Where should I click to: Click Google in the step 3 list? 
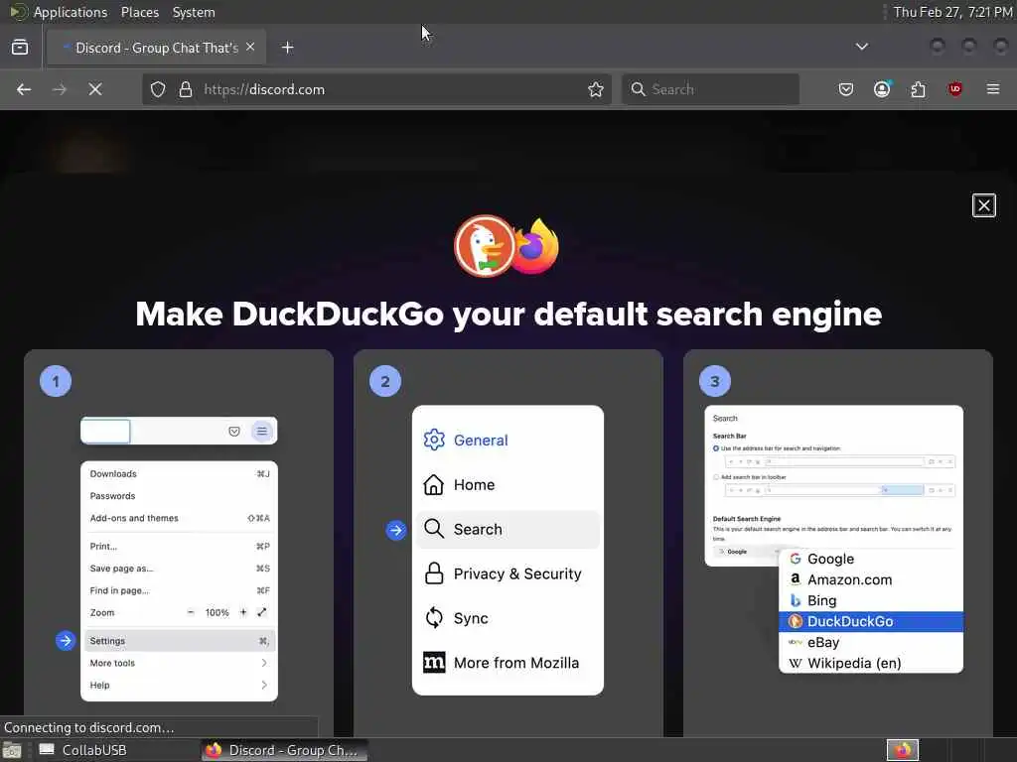(x=871, y=559)
